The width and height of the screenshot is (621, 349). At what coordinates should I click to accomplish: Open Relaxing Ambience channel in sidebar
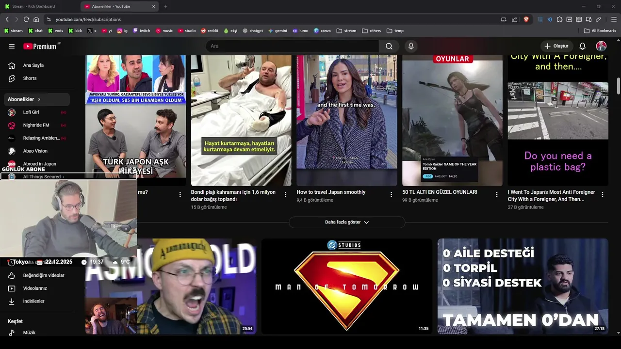[x=37, y=138]
